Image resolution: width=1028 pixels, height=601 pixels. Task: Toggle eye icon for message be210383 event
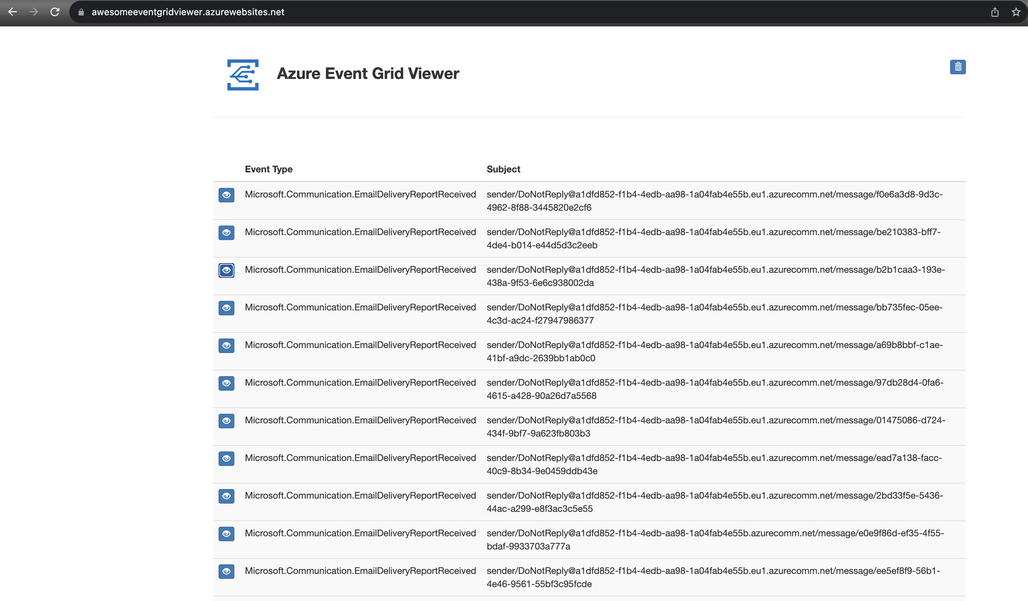[x=226, y=232]
